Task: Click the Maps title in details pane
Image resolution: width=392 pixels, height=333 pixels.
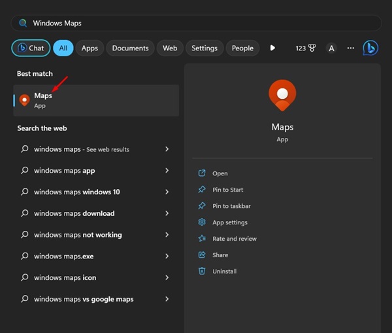Action: (x=282, y=127)
